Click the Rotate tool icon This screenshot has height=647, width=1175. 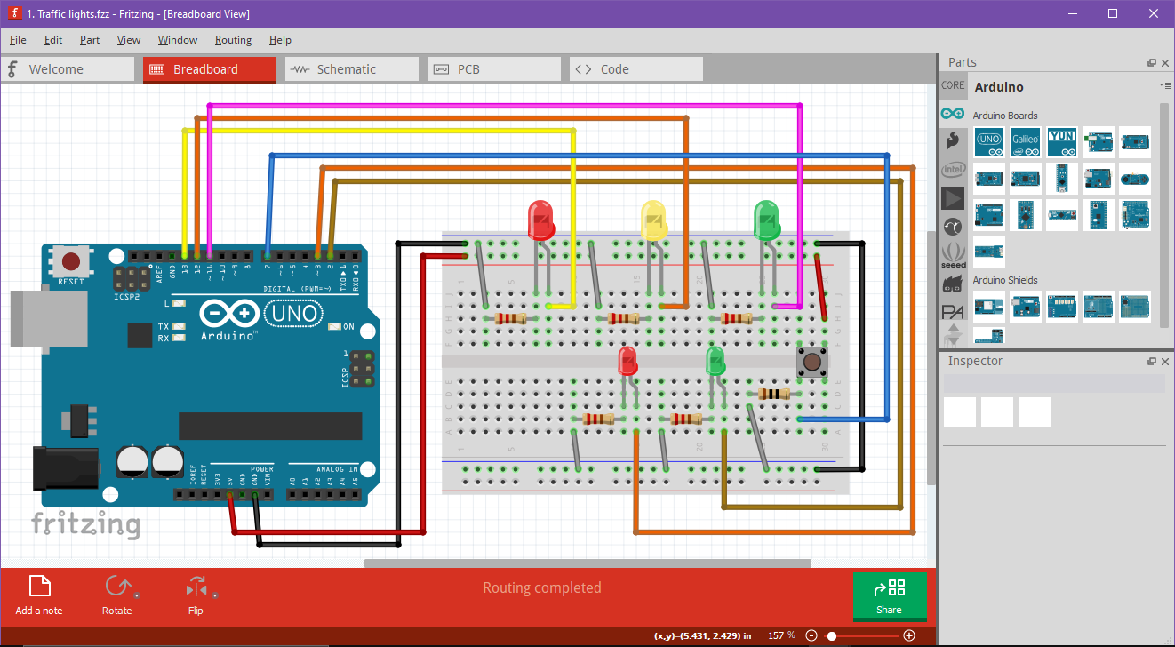[x=116, y=587]
